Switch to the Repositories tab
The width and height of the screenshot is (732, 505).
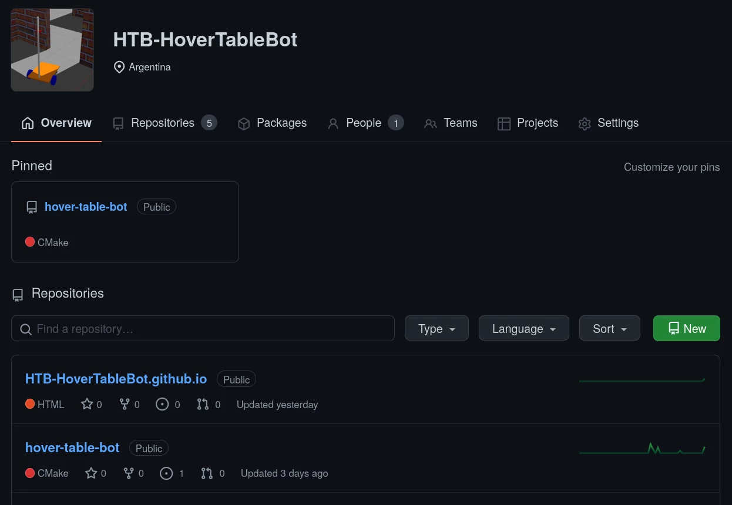pos(163,123)
